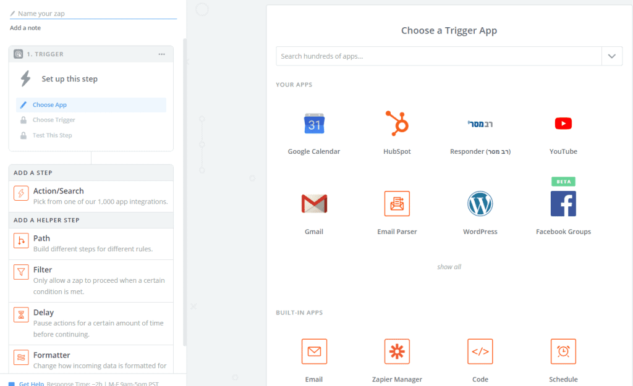This screenshot has width=633, height=386.
Task: Click the Zapier Manager label text
Action: point(397,379)
